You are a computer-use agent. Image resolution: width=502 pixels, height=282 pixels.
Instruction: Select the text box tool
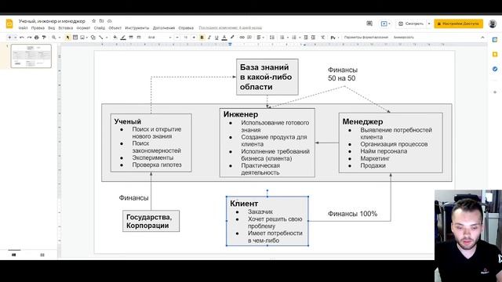click(75, 38)
